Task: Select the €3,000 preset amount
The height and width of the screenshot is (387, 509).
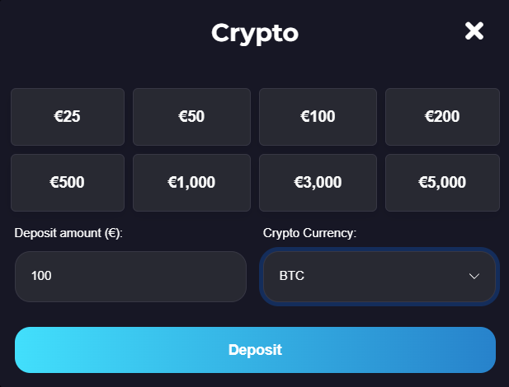Action: click(318, 182)
